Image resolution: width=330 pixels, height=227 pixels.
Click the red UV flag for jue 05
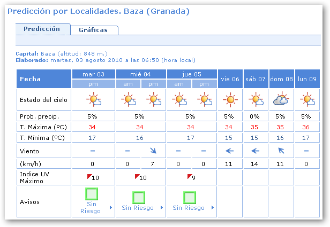point(189,176)
